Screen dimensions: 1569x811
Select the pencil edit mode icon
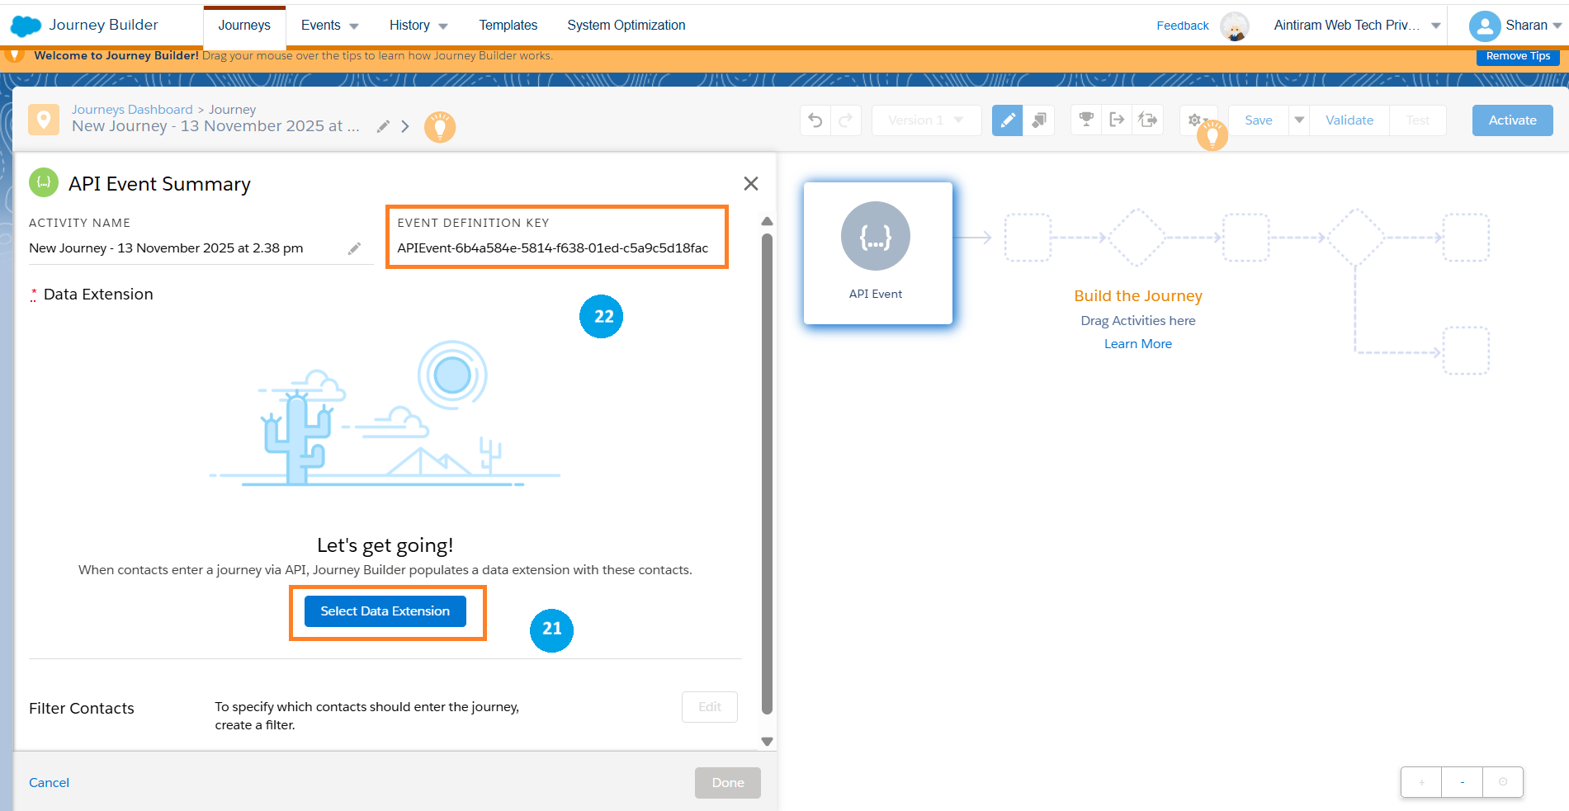[x=1007, y=120]
